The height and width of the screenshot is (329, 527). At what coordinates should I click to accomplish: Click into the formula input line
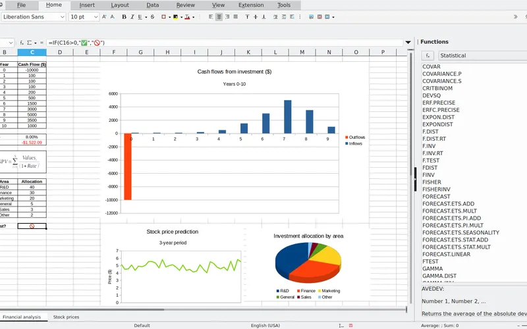(225, 43)
